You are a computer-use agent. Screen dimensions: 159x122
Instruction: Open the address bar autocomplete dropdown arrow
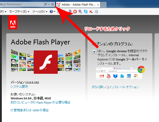[49, 4]
